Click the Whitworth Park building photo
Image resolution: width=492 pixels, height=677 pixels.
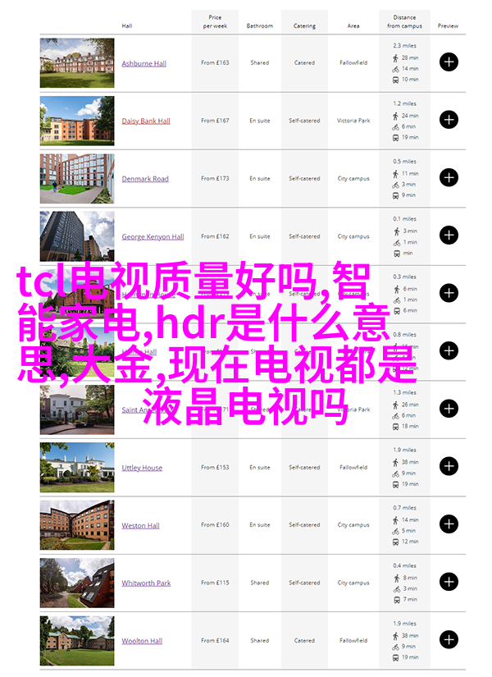77,583
